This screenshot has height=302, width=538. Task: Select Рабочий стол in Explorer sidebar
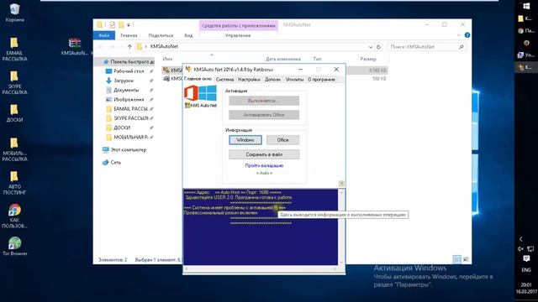click(x=129, y=71)
